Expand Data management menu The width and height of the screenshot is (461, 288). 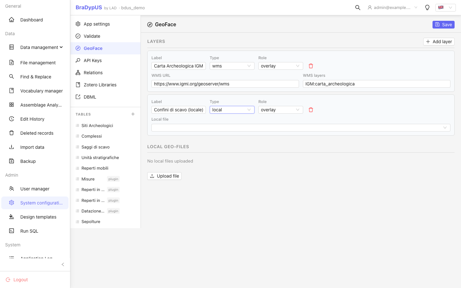(35, 47)
